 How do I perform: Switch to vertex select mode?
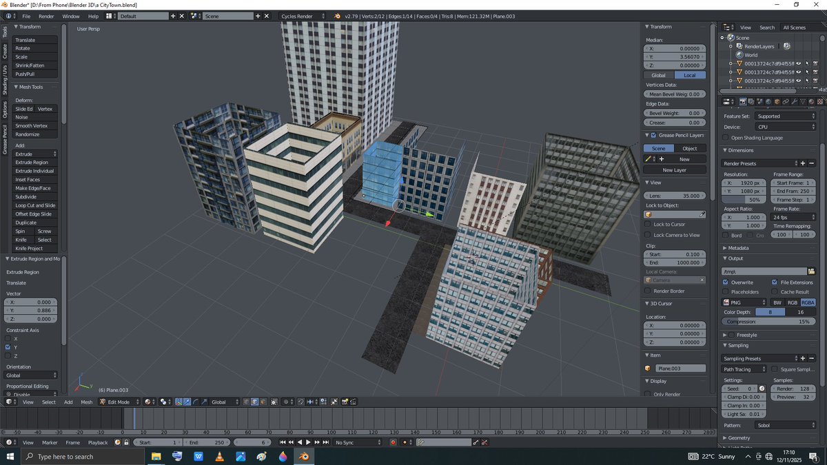pyautogui.click(x=247, y=402)
